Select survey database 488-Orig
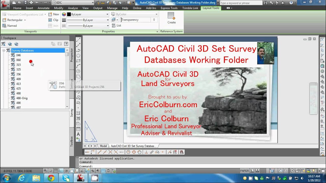This screenshot has height=183, width=326. [x=22, y=98]
